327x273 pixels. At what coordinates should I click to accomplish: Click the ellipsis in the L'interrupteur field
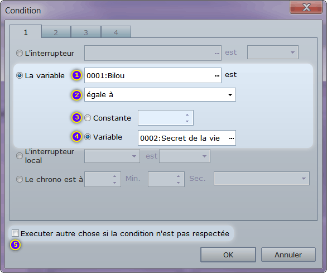217,54
